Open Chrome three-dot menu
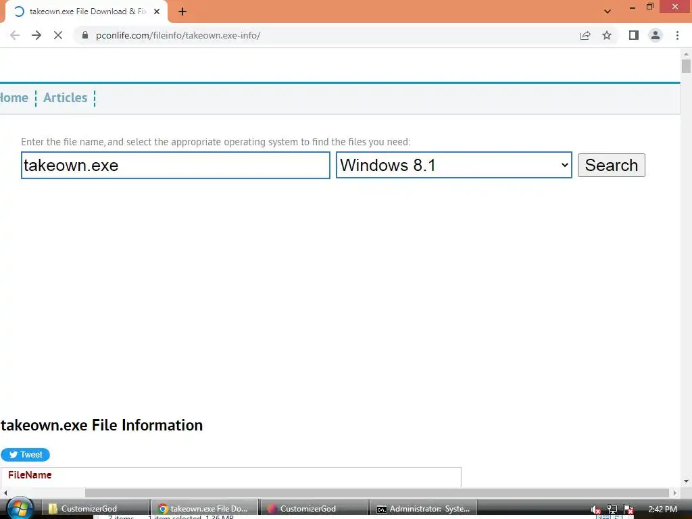The width and height of the screenshot is (692, 519). [677, 35]
